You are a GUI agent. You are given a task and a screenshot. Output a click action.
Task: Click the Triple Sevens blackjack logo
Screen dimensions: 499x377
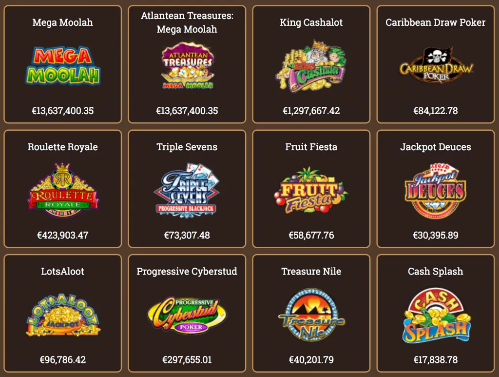187,190
